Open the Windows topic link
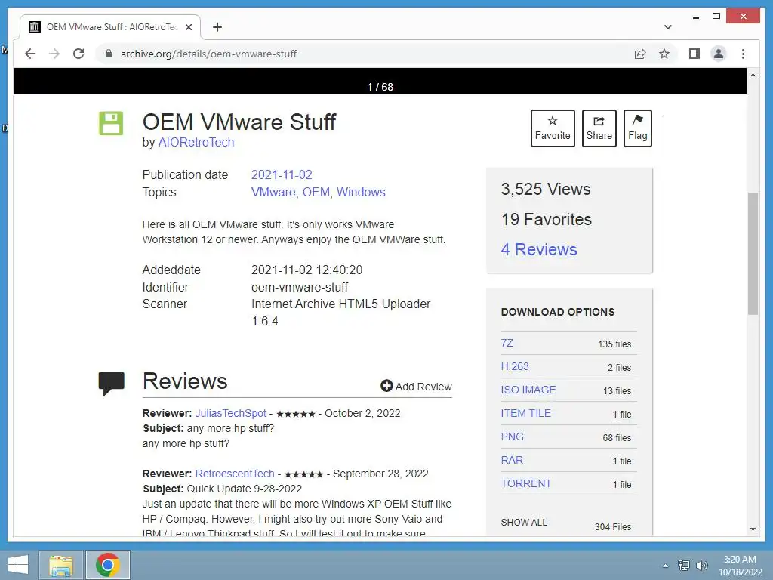Image resolution: width=773 pixels, height=580 pixels. pos(361,192)
